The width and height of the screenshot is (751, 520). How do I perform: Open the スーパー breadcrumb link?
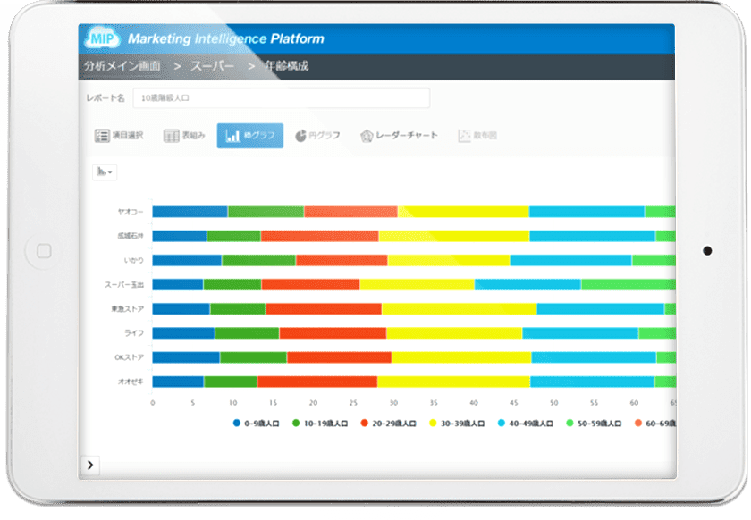(213, 66)
